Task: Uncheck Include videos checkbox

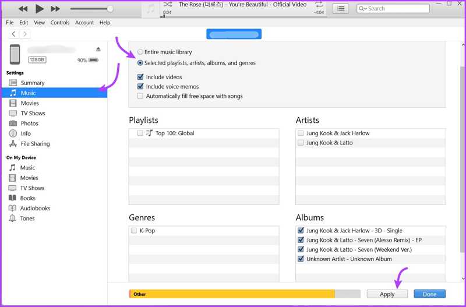Action: click(x=140, y=77)
